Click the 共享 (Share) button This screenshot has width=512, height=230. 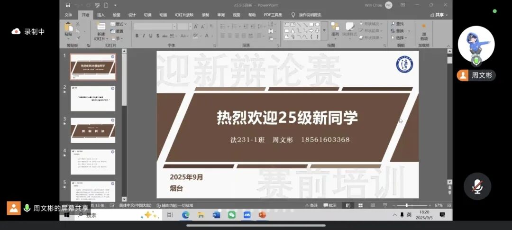click(x=441, y=15)
